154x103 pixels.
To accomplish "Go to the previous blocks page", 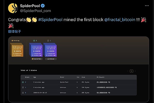I will coord(128,71).
